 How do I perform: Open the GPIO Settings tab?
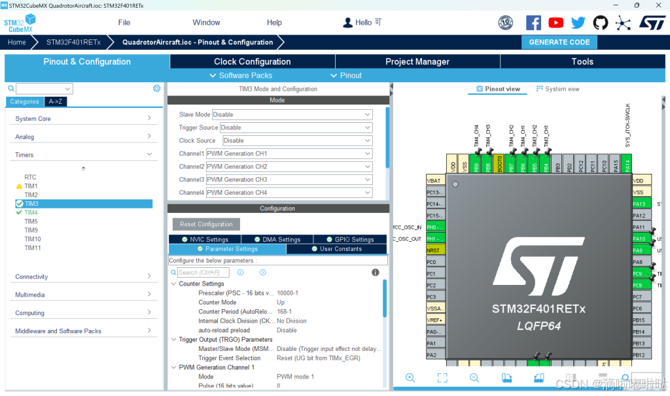click(x=350, y=239)
